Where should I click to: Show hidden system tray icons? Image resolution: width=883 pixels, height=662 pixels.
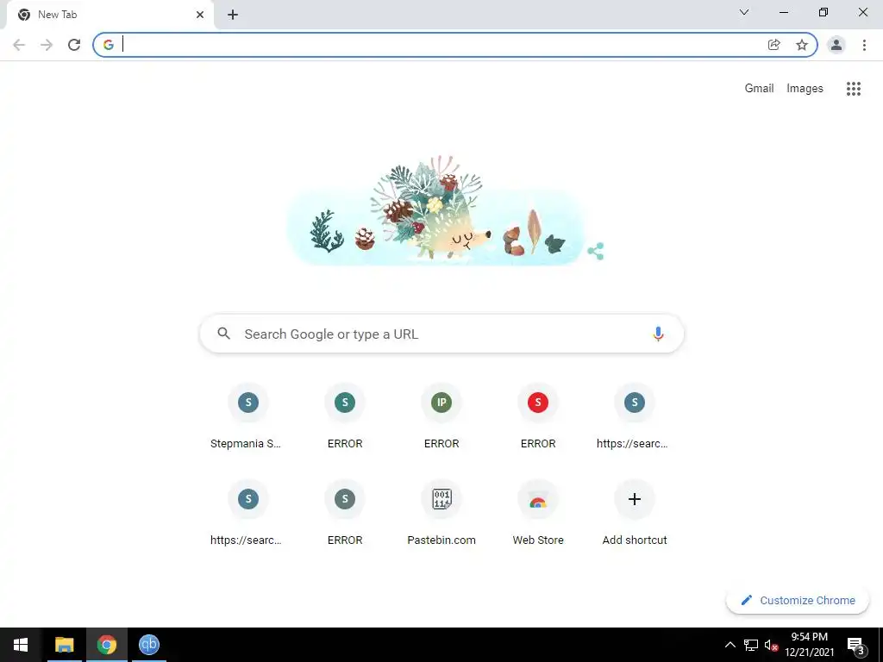pyautogui.click(x=730, y=645)
